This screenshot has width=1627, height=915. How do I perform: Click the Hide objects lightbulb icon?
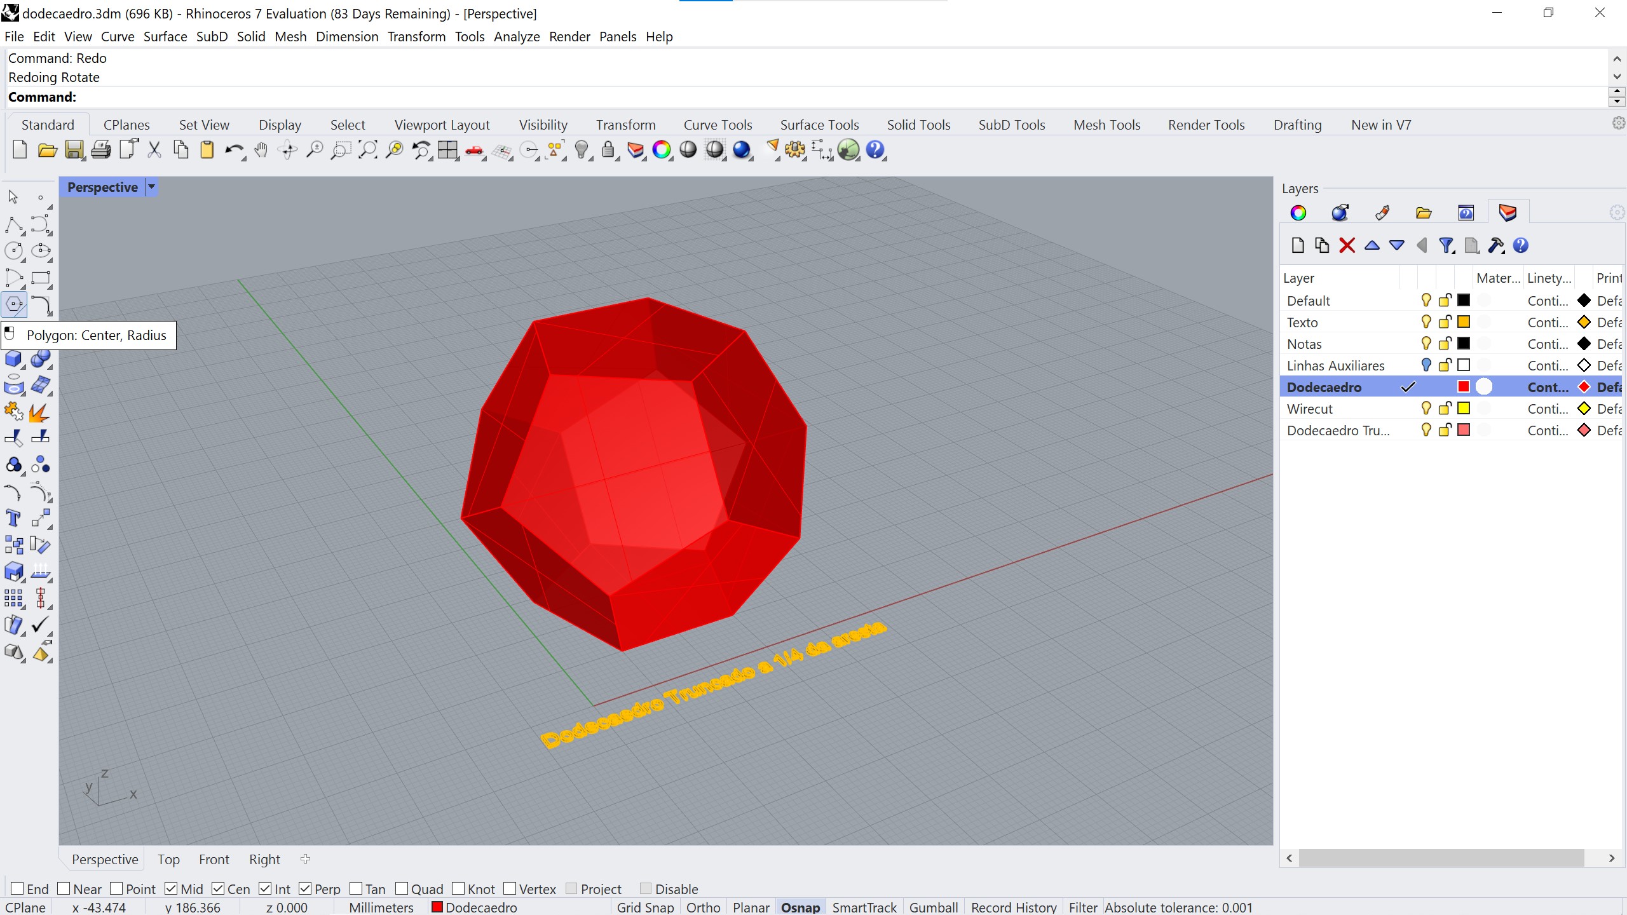tap(581, 150)
